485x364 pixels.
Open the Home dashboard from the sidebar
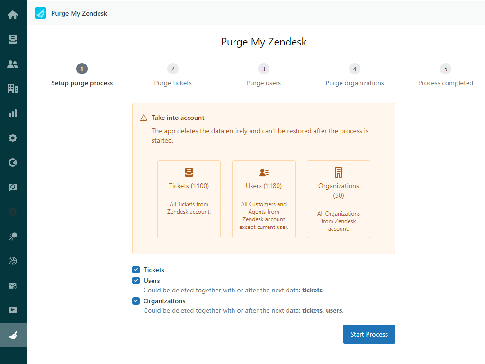click(x=13, y=14)
